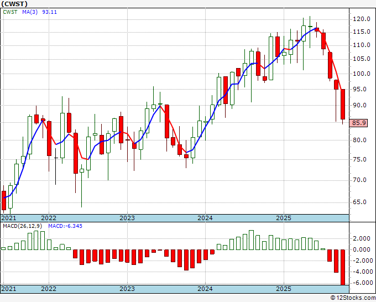376x302 pixels.
Task: Click the 85.9 current price tag
Action: pyautogui.click(x=359, y=123)
